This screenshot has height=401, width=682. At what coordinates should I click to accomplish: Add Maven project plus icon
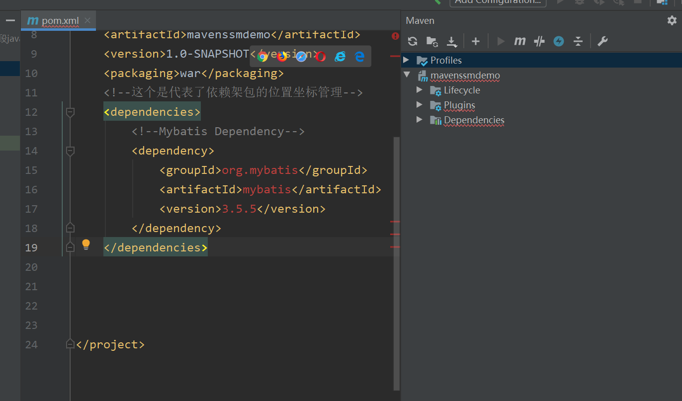pyautogui.click(x=476, y=41)
